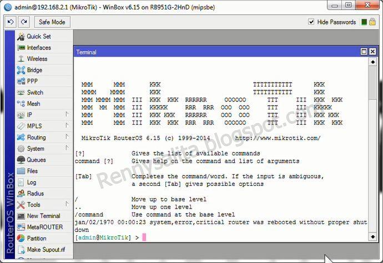Select the MetaROUTER label in sidebar
Screen dimensions: 383x263
click(45, 227)
